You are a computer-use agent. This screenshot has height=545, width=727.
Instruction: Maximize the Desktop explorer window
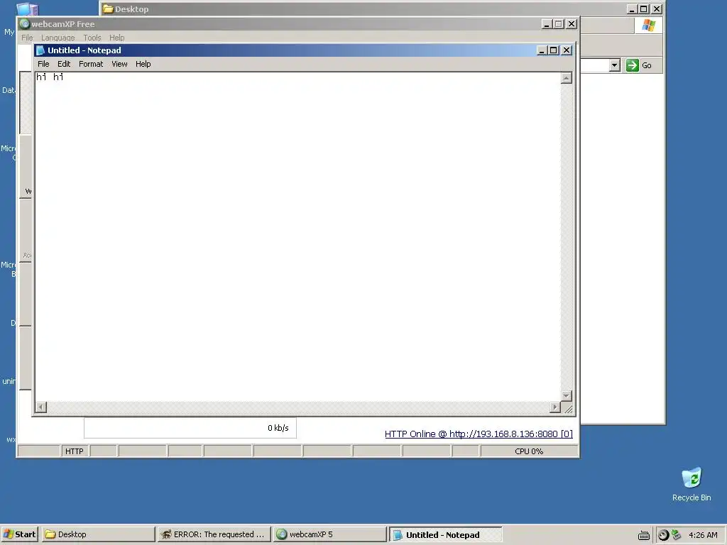[643, 9]
